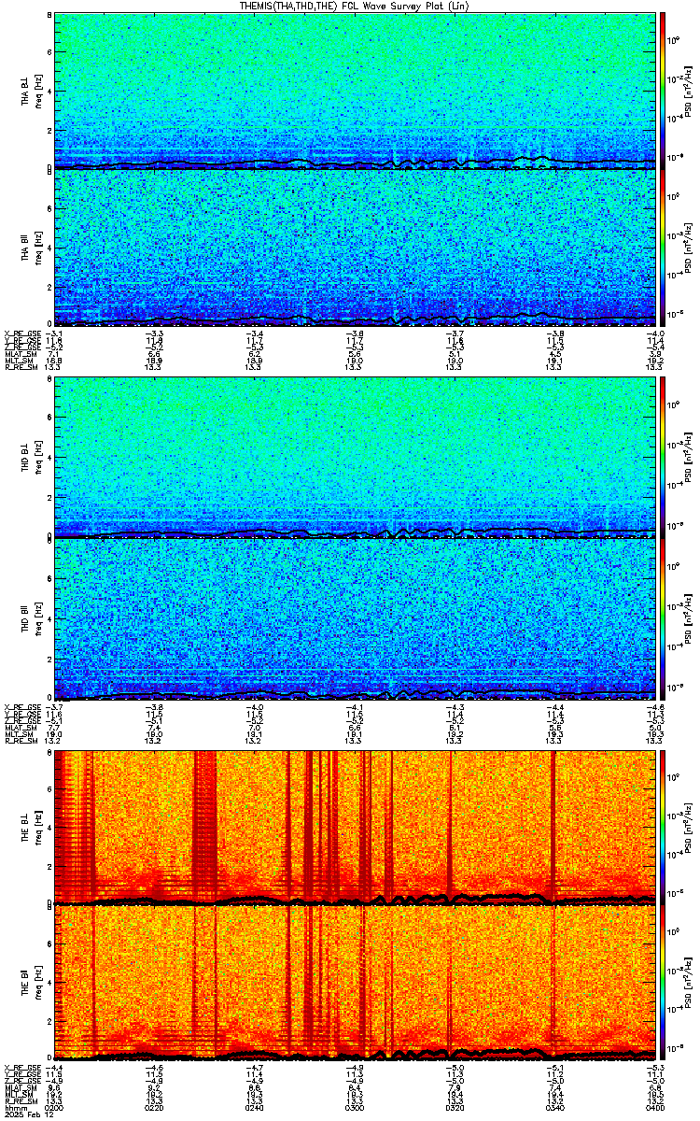Screen dimensions: 700x1121
Task: Click the PSD color bar beside THD B⊥ panel
Action: point(664,458)
